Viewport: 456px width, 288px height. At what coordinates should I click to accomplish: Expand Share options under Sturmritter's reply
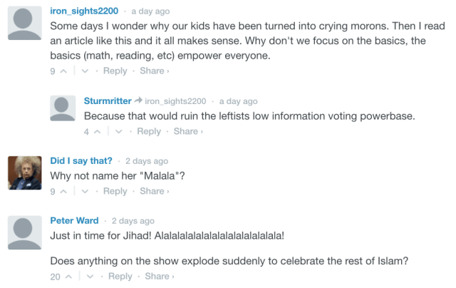(188, 132)
